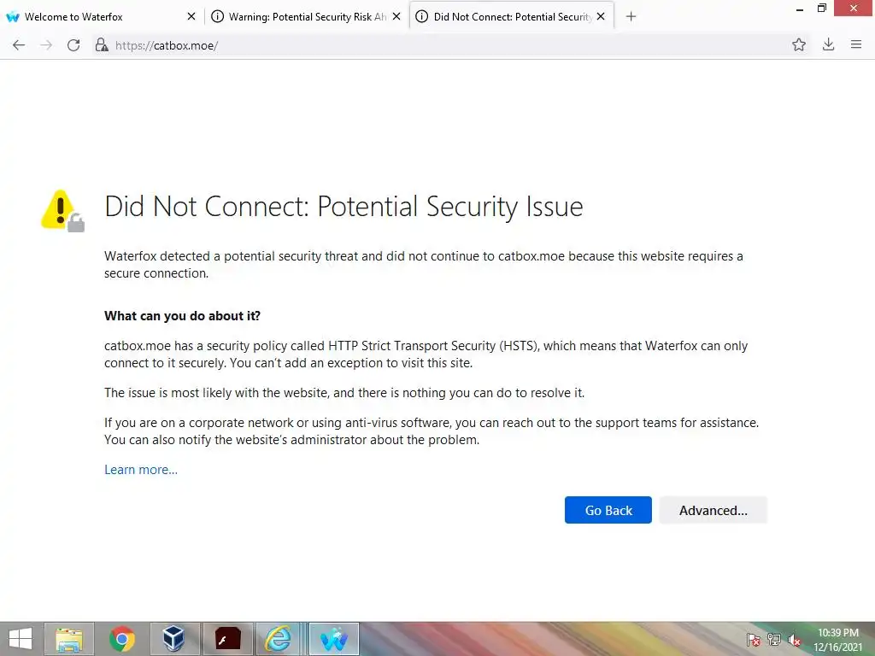Open VirtualBox from the taskbar

tap(174, 639)
